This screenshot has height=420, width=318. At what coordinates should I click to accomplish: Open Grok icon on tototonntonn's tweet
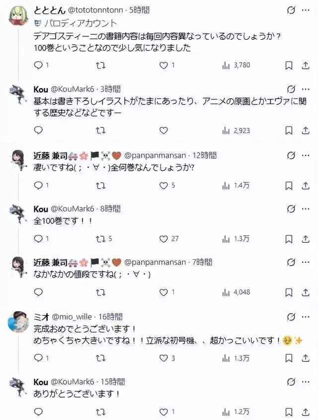292,10
